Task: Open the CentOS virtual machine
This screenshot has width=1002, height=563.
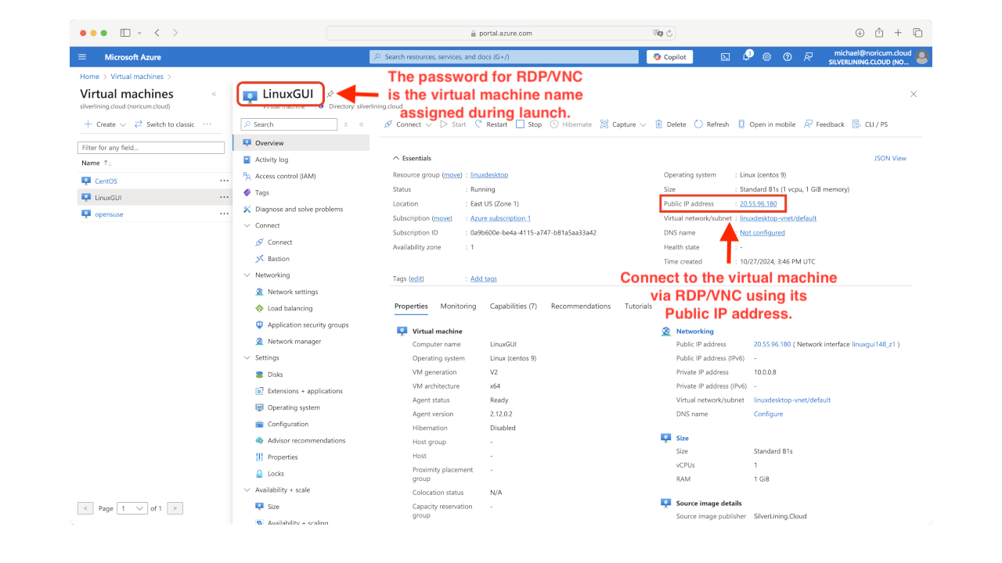Action: [x=106, y=181]
